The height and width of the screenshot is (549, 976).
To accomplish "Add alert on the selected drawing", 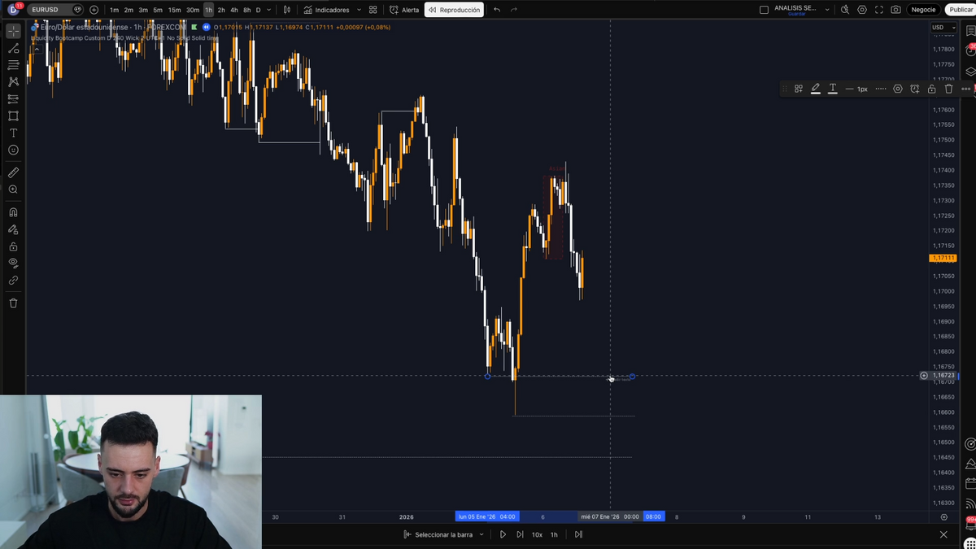I will 915,89.
